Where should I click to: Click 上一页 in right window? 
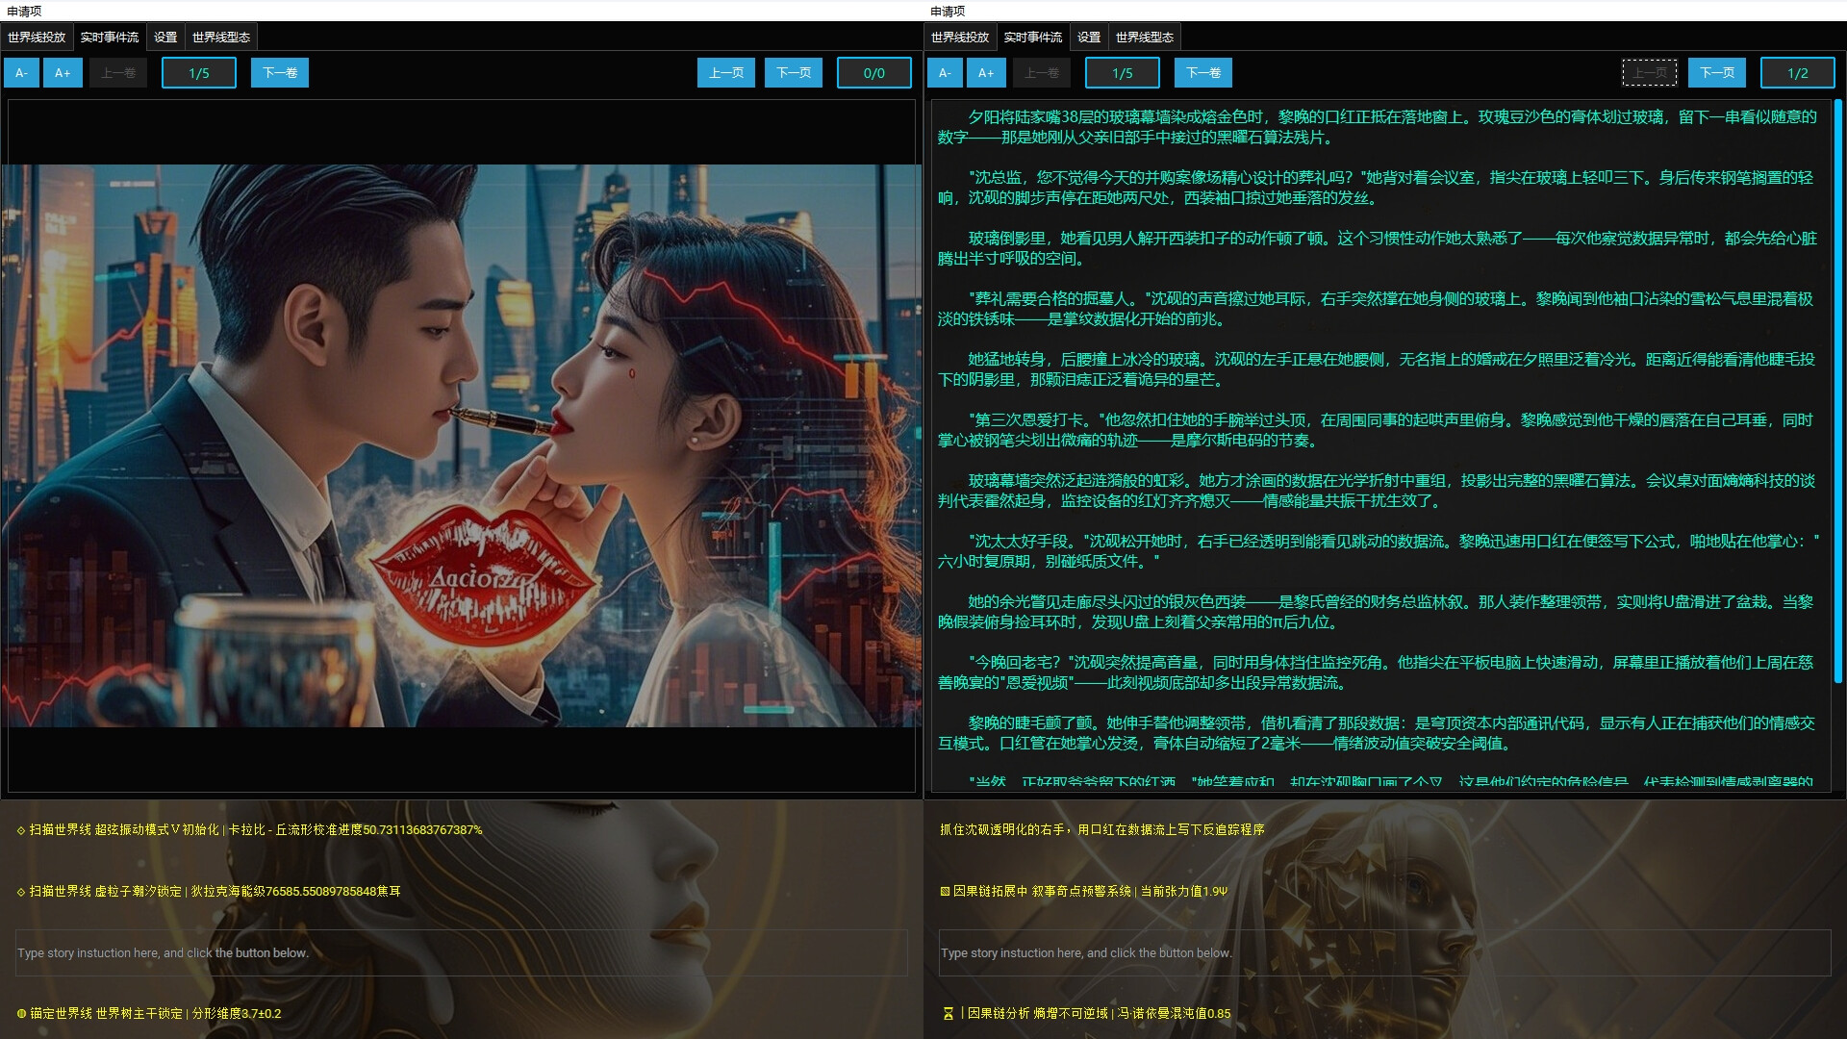1650,73
